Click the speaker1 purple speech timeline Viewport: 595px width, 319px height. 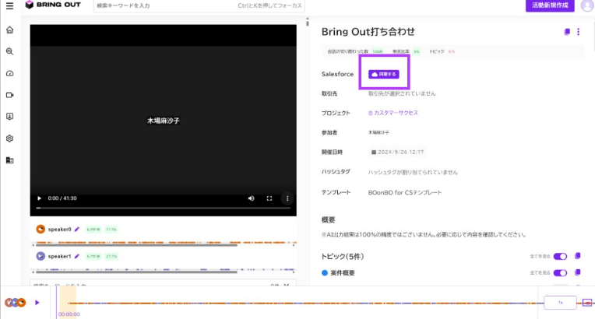click(x=164, y=269)
